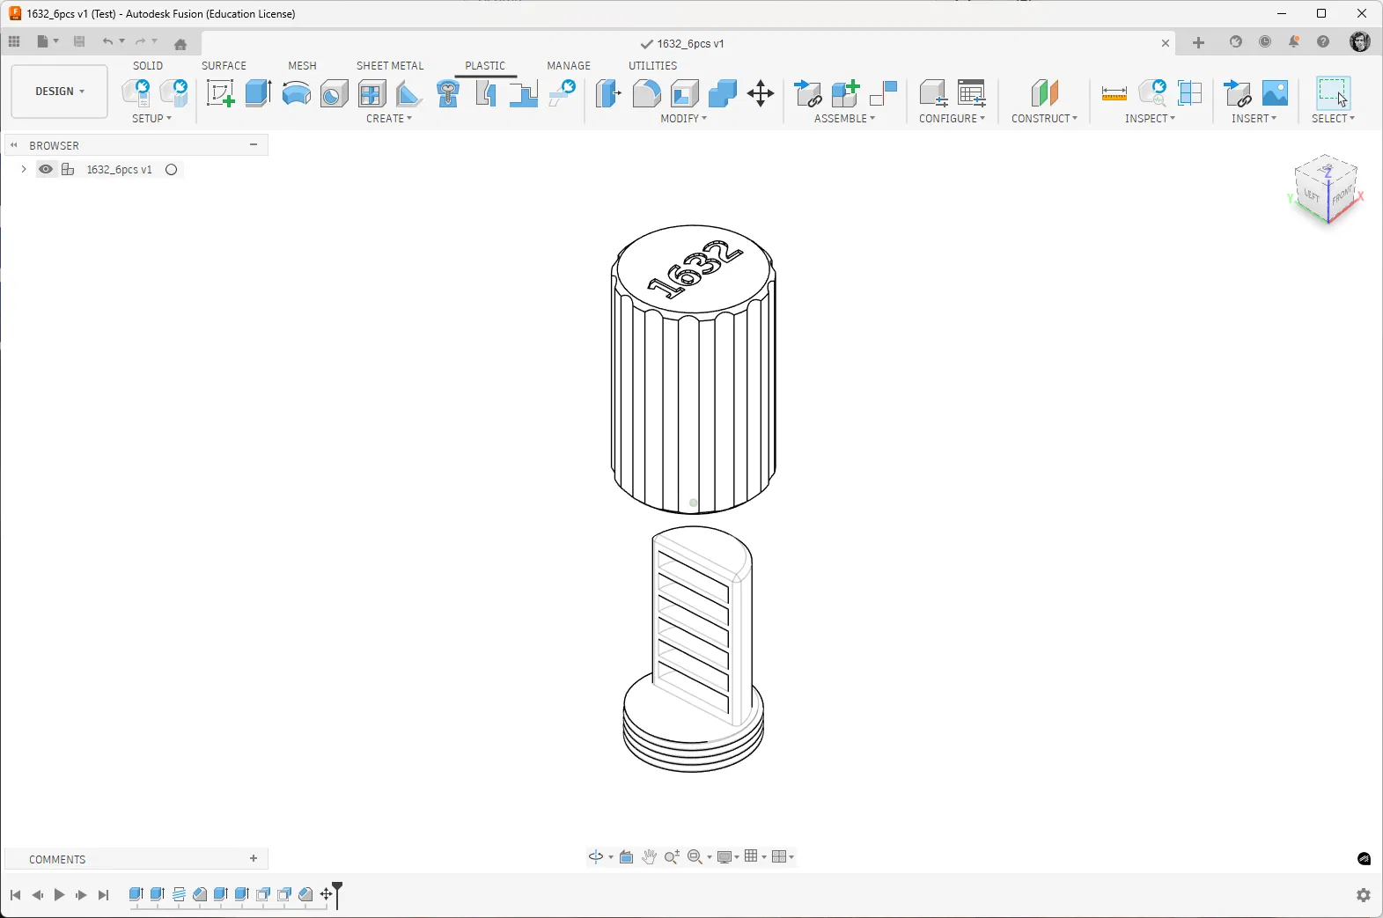Expand the CONSTRUCT dropdown menu
This screenshot has width=1383, height=918.
coord(1044,119)
